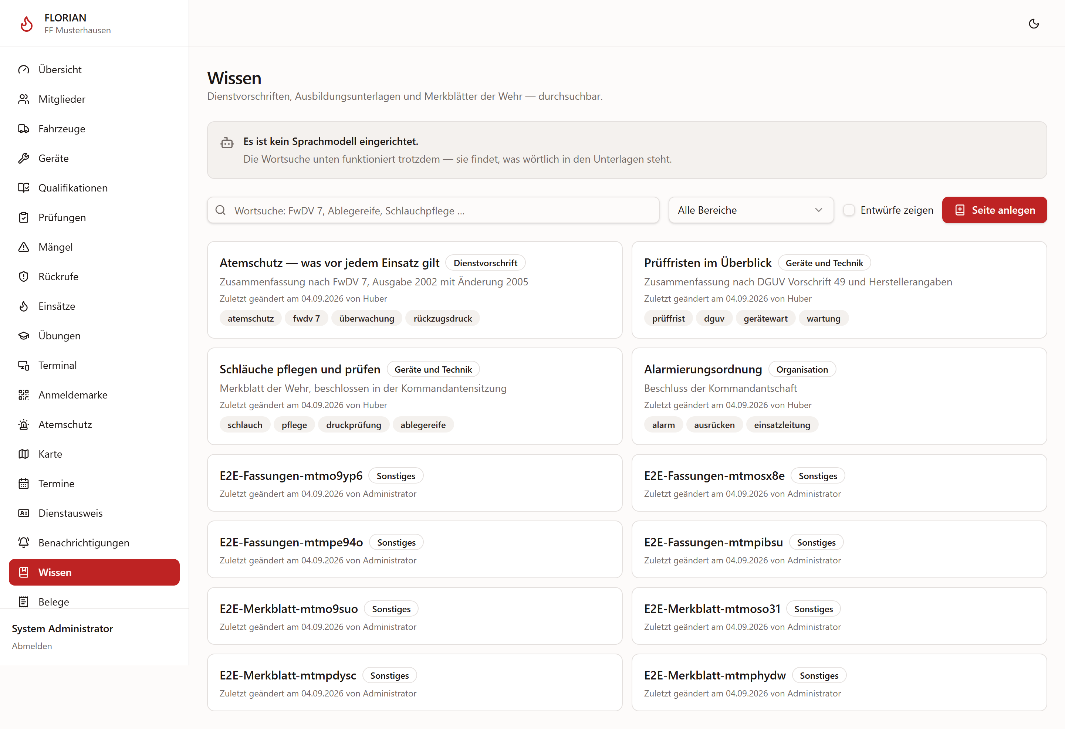Image resolution: width=1065 pixels, height=729 pixels.
Task: Open E2E-Fassungen-mtmpe94o title
Action: pyautogui.click(x=291, y=542)
